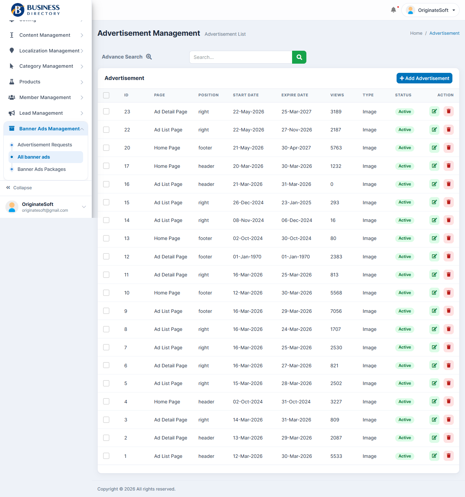Edit advertisement with ID 23
Viewport: 465px width, 497px height.
434,111
